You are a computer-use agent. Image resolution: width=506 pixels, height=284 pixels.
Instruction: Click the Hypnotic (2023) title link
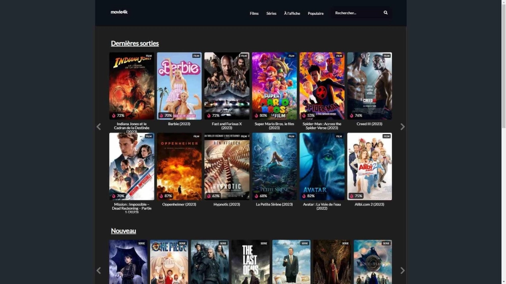(x=226, y=204)
